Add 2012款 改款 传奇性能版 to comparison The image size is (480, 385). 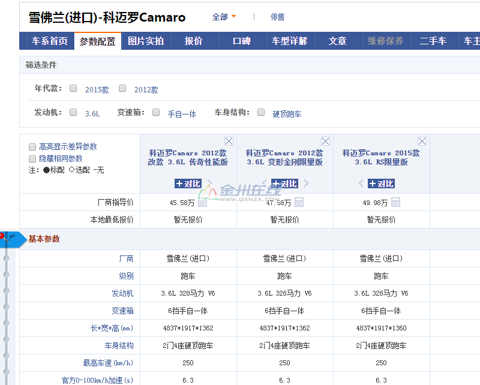click(188, 184)
